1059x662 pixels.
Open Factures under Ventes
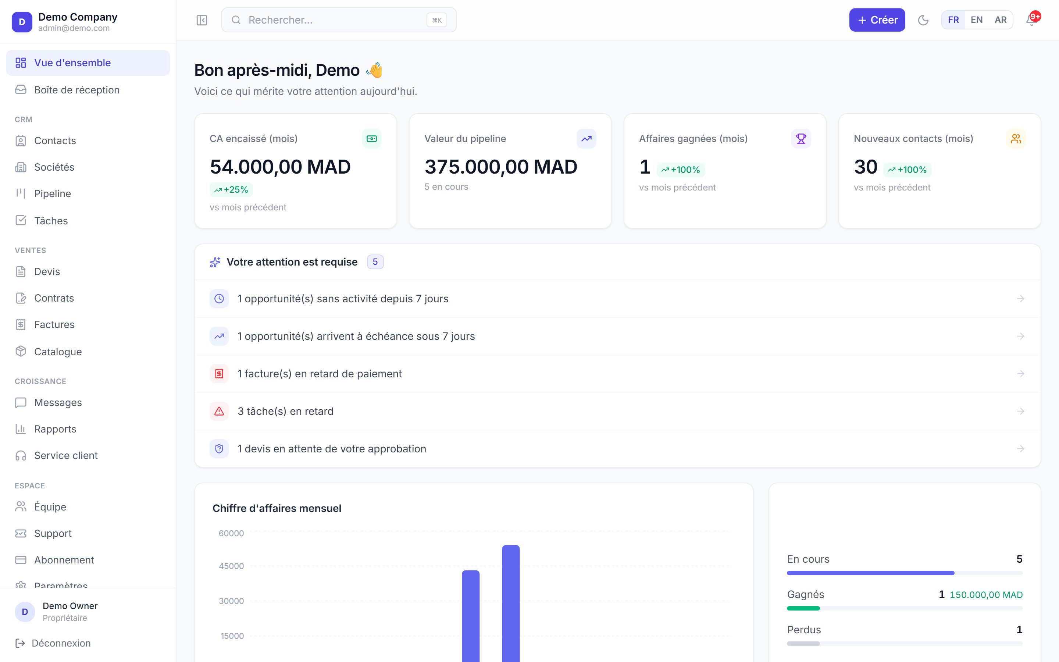[88, 324]
